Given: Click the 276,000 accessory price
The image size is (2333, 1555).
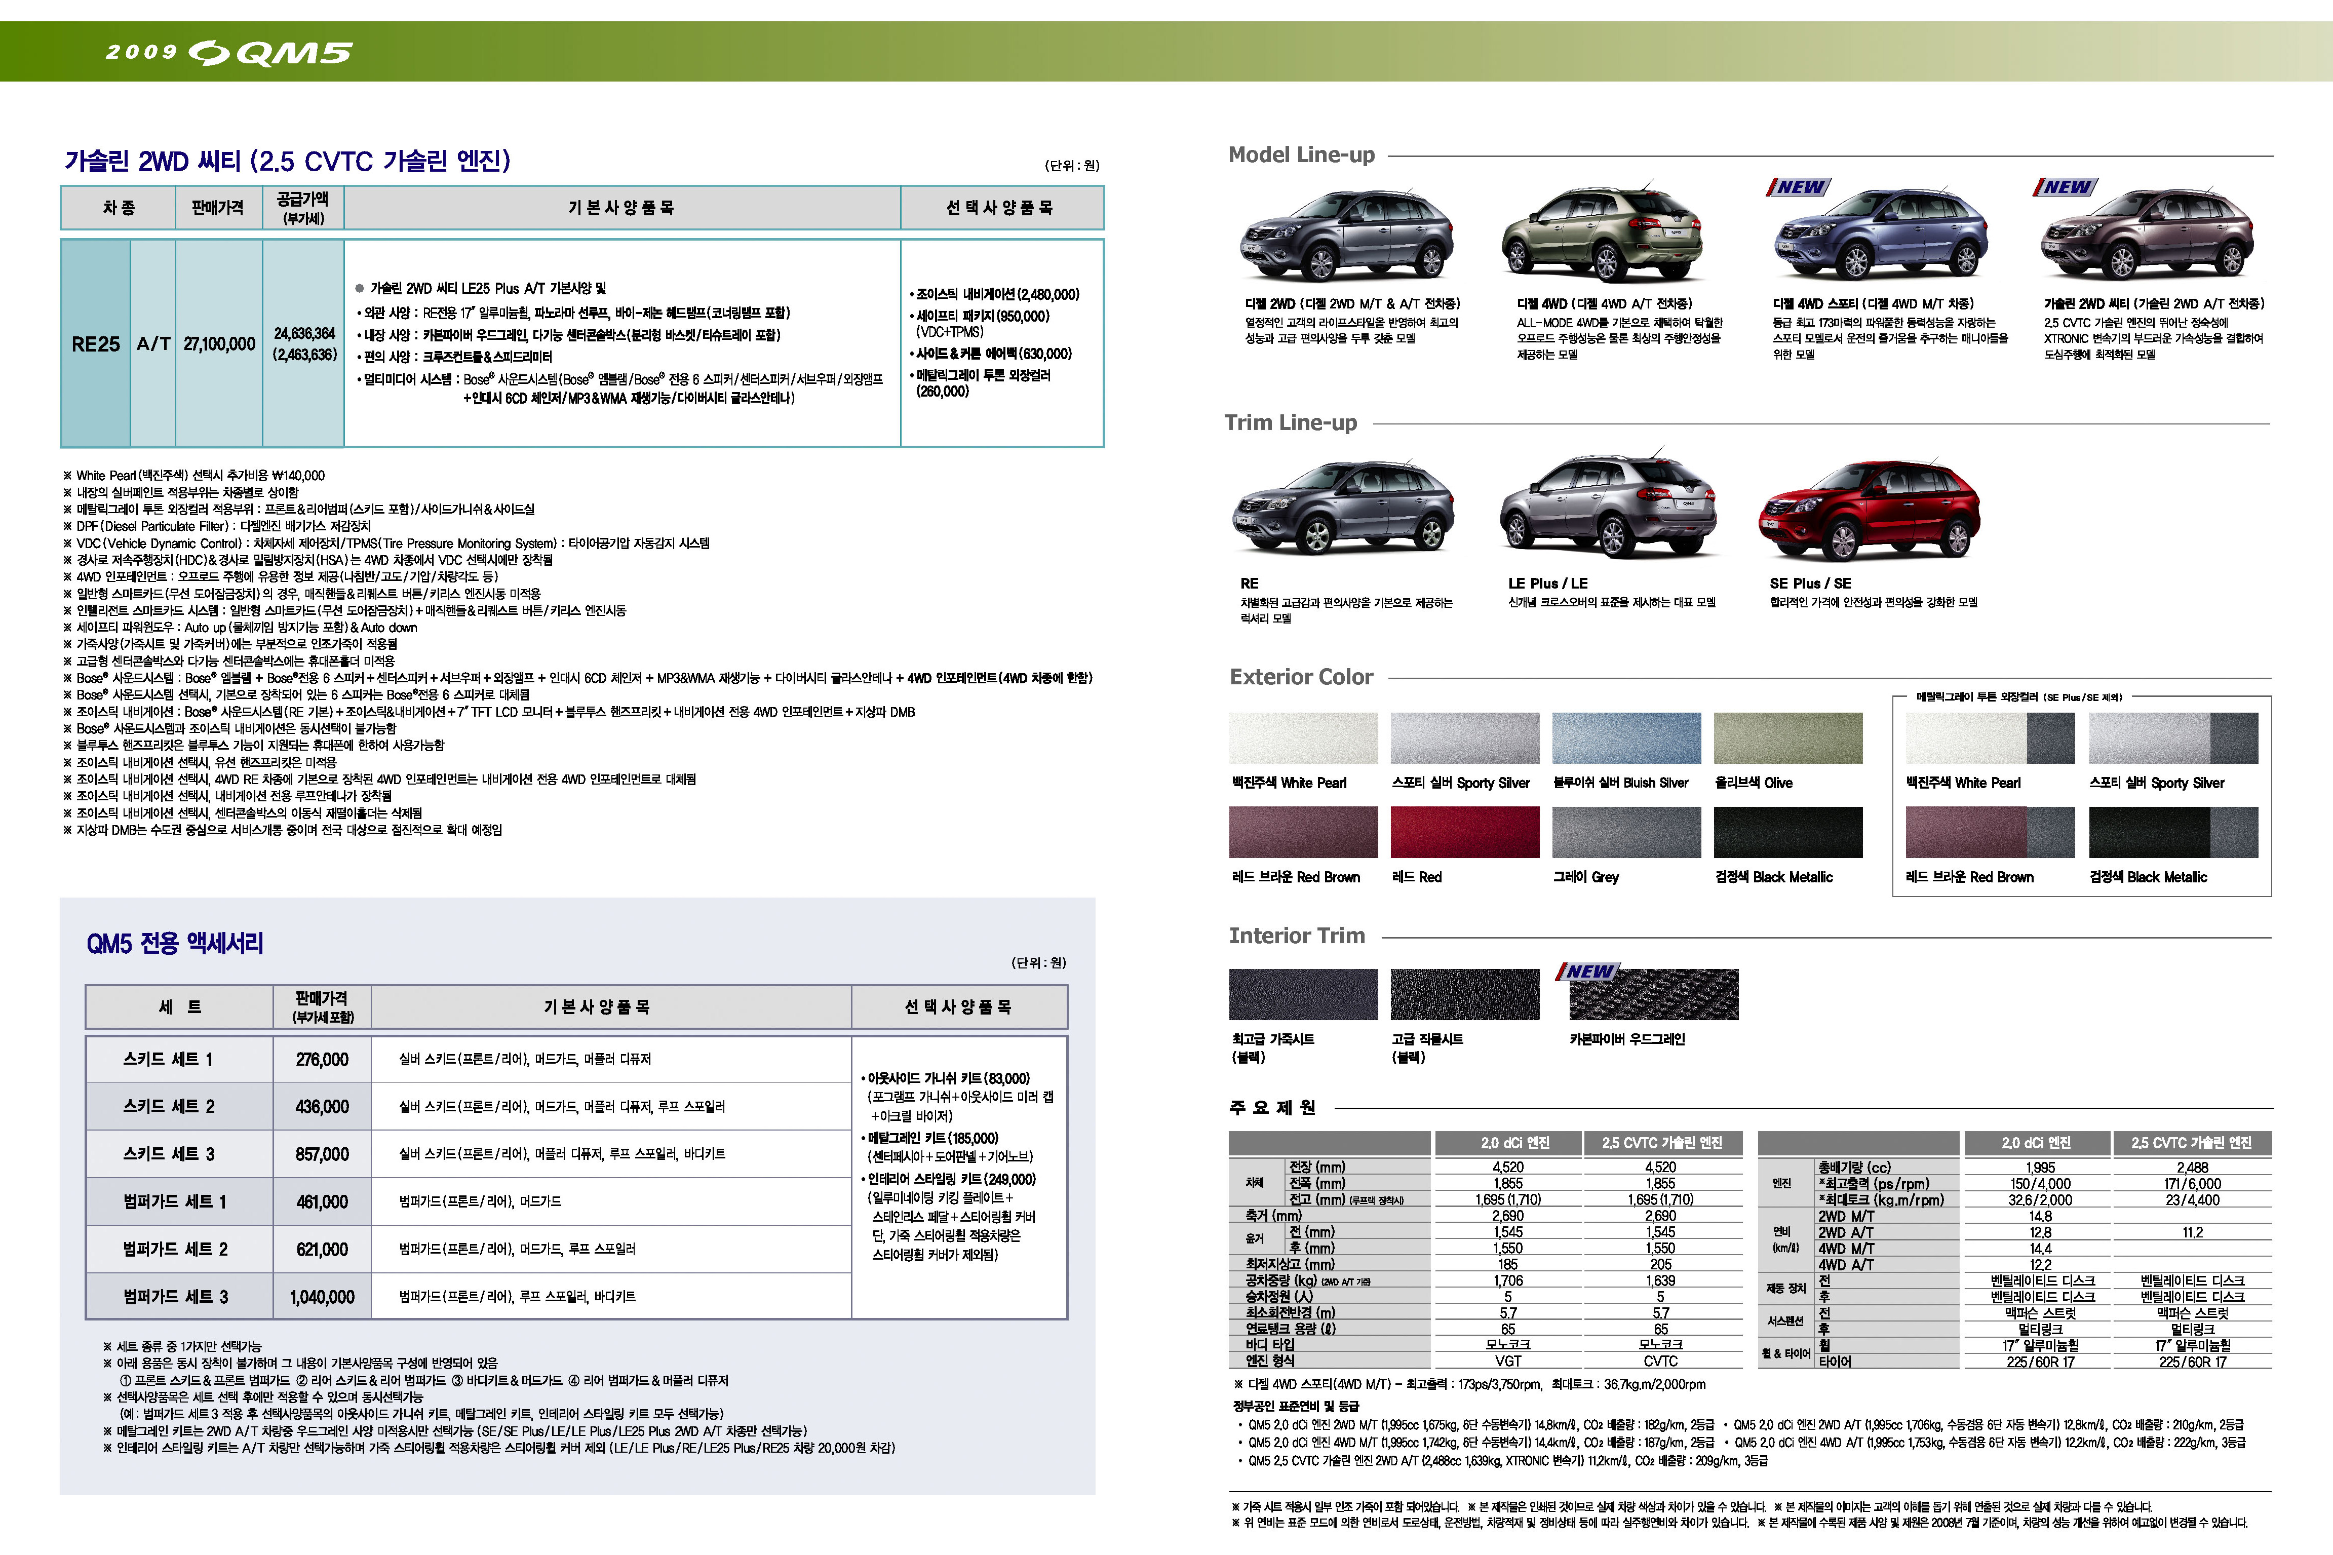Looking at the screenshot, I should (322, 1059).
